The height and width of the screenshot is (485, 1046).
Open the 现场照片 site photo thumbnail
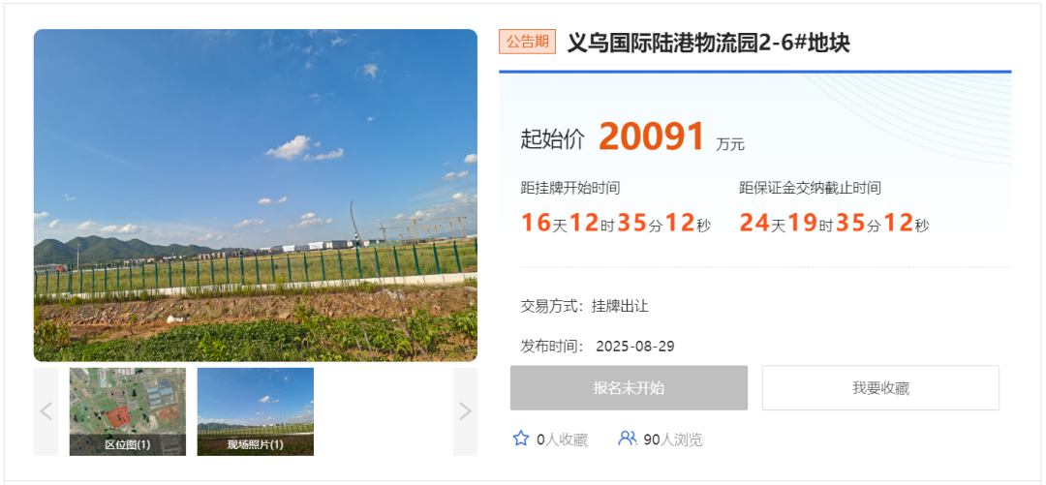coord(256,411)
